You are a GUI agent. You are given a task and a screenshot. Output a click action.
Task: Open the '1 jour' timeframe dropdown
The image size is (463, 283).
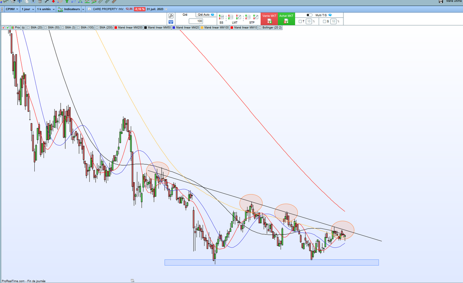tap(28, 9)
